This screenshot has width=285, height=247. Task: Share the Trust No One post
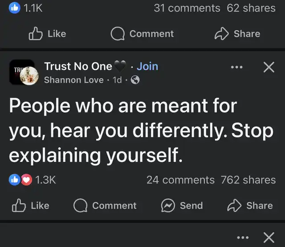(x=251, y=205)
